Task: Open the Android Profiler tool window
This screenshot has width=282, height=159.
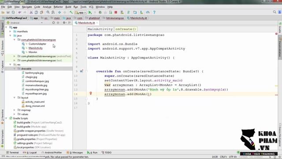Action: [52, 152]
